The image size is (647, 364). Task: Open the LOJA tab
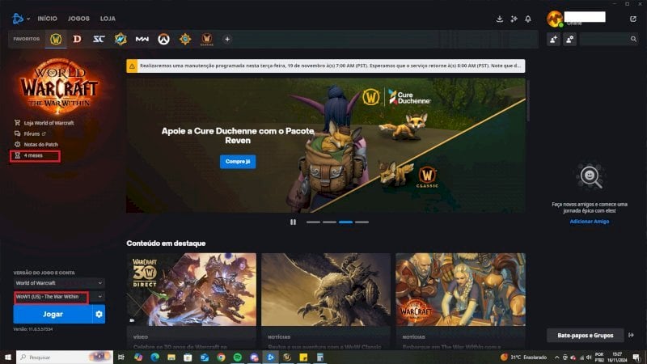pyautogui.click(x=108, y=19)
